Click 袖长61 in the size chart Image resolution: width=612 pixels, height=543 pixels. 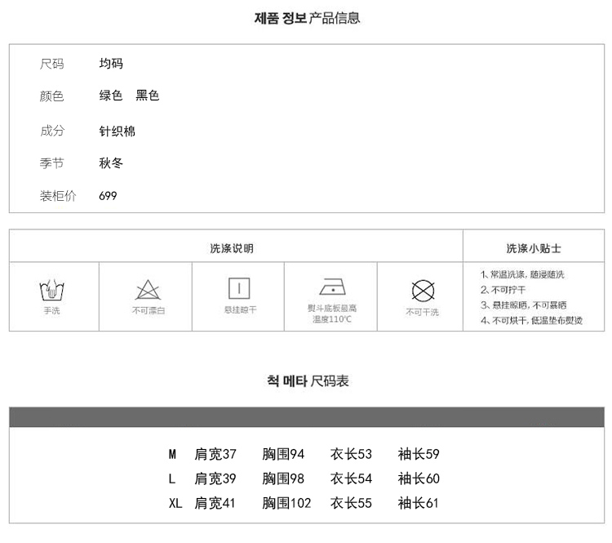point(419,503)
